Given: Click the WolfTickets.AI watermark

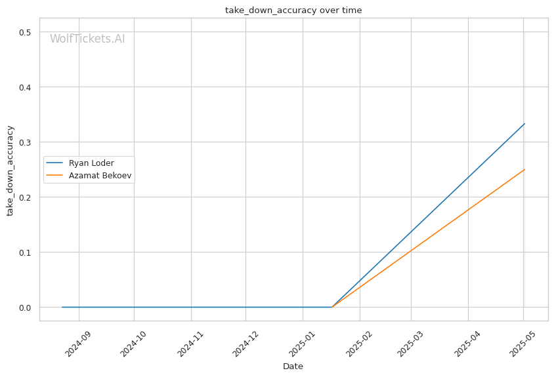Looking at the screenshot, I should (87, 39).
